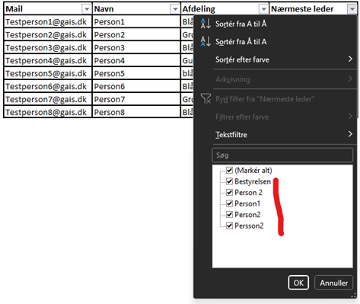Uncheck the Persson2 filter checkbox
The height and width of the screenshot is (304, 360).
click(229, 226)
